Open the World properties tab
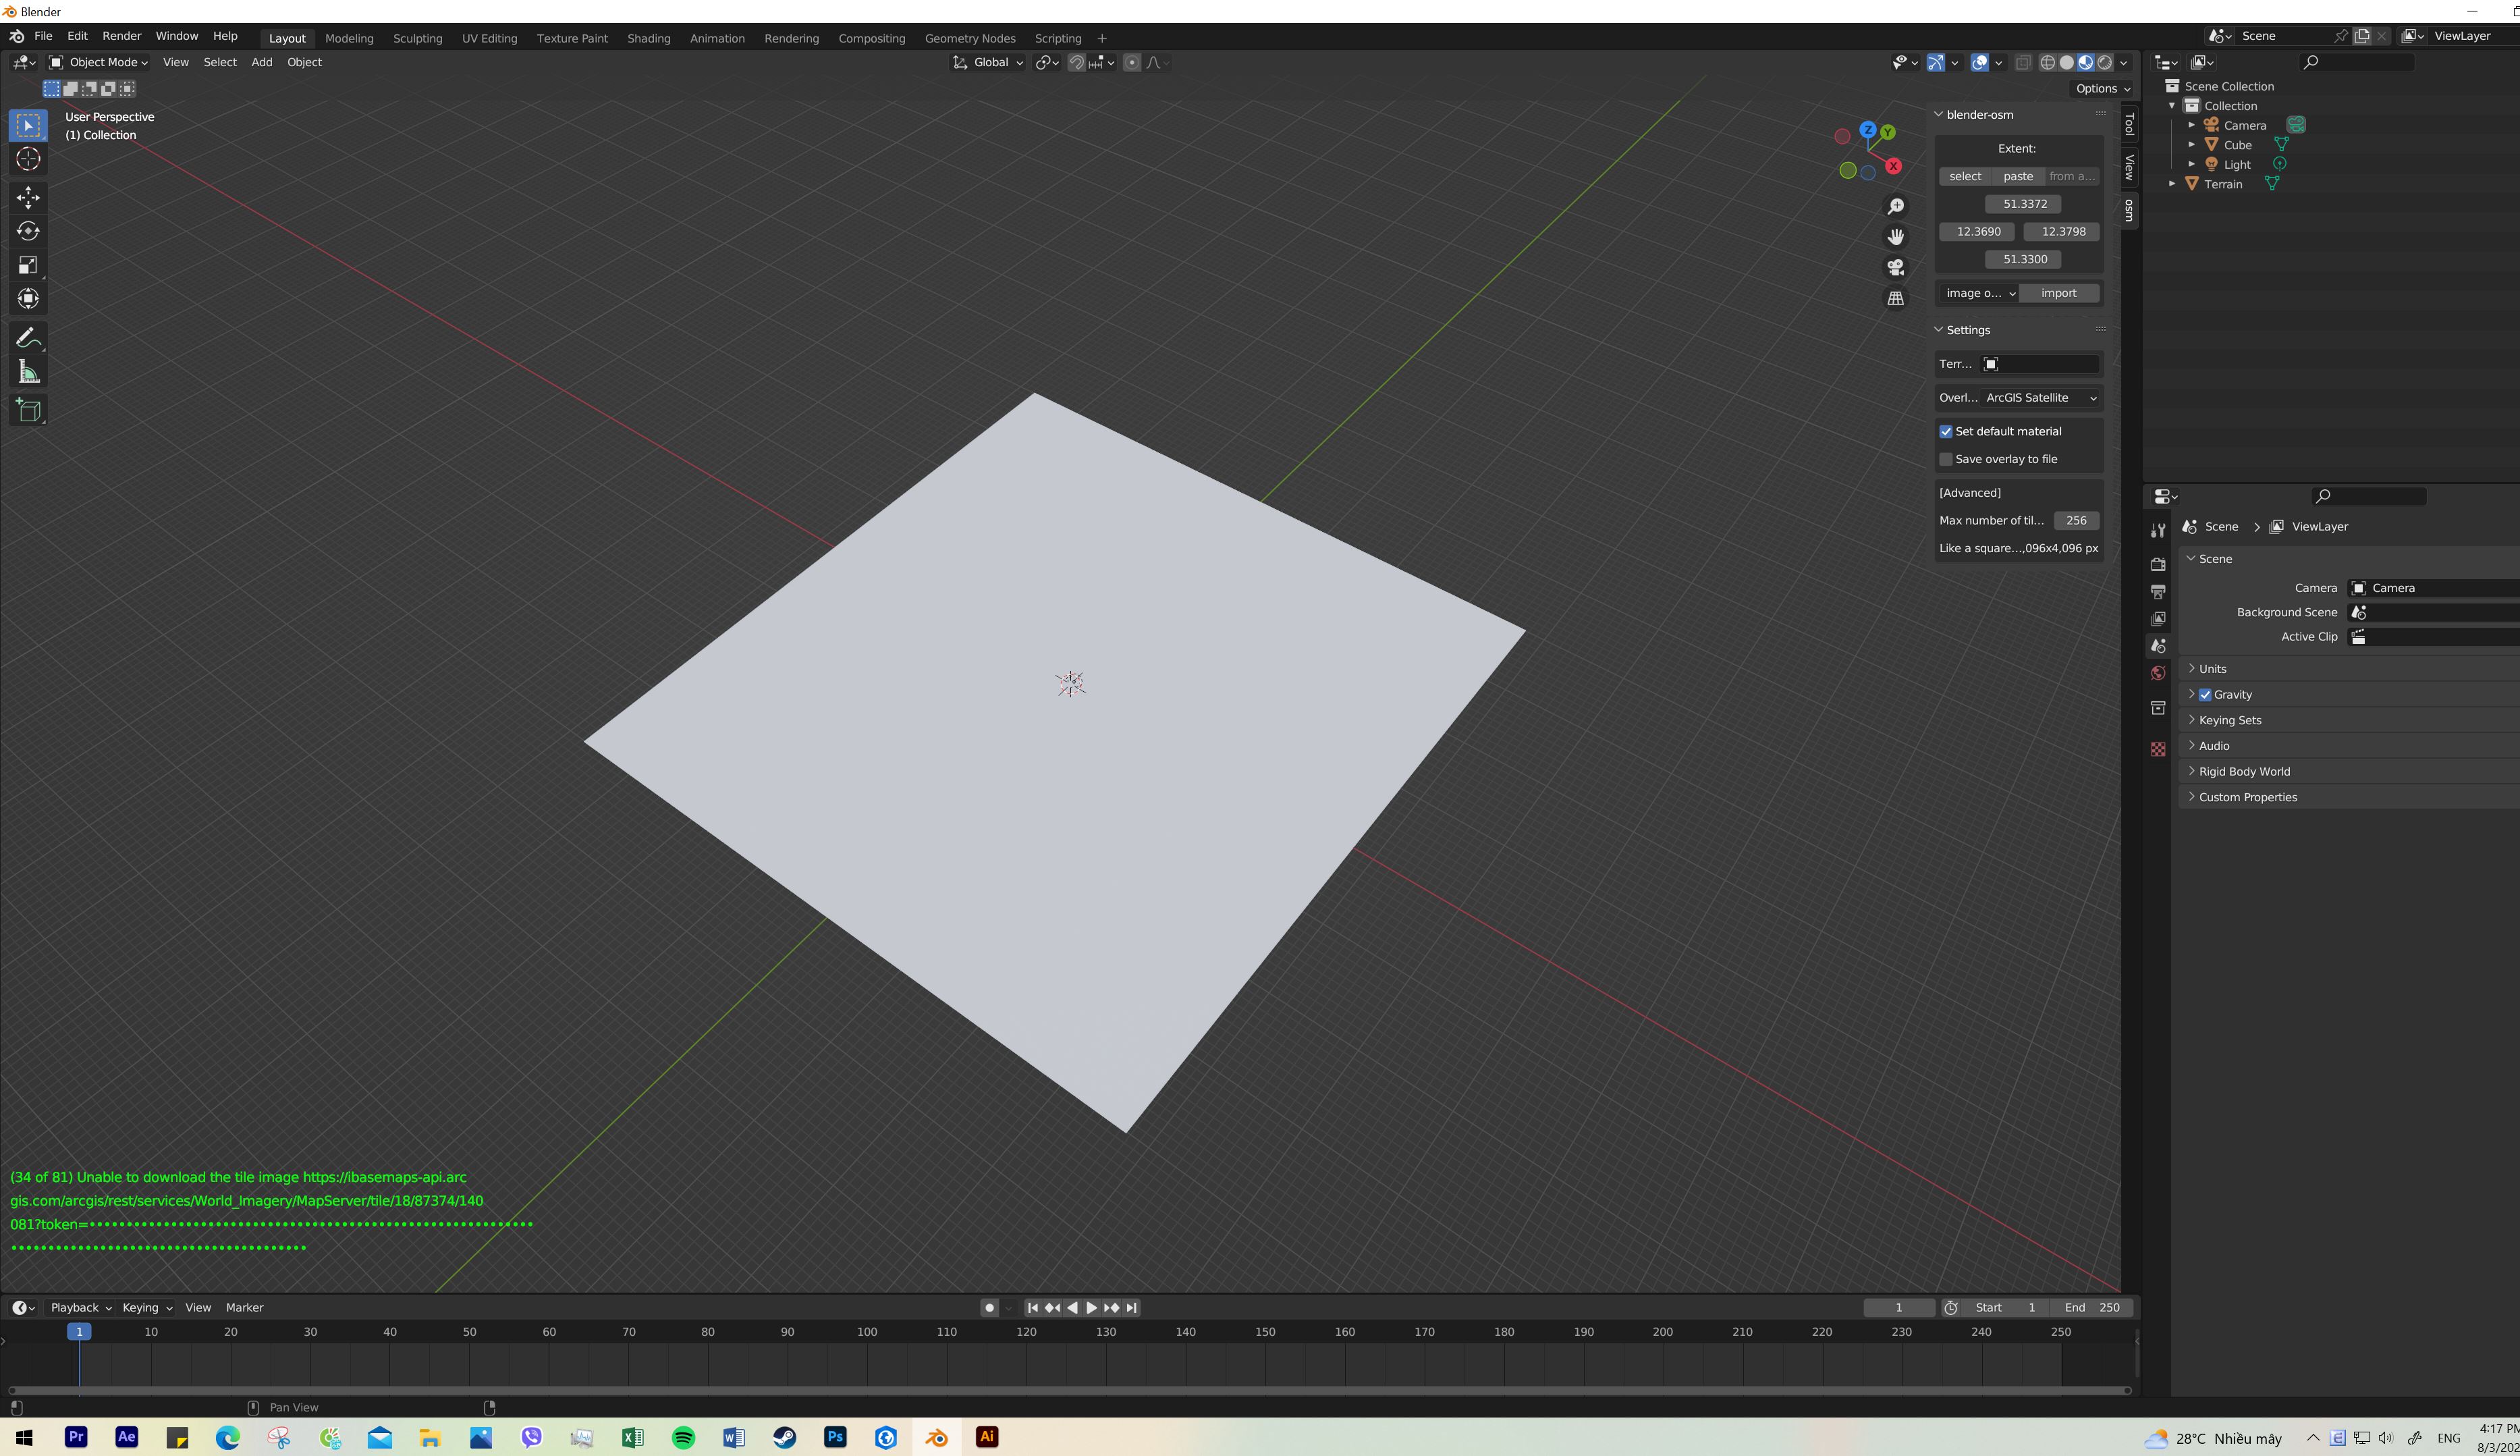Viewport: 2520px width, 1456px height. point(2158,672)
